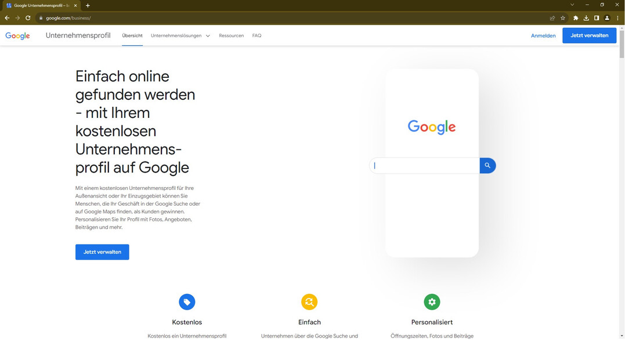Click the Unternehmensprofil header title
625x341 pixels.
point(78,35)
